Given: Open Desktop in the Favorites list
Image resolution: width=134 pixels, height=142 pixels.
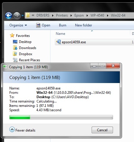Looking at the screenshot, I should tap(25, 42).
